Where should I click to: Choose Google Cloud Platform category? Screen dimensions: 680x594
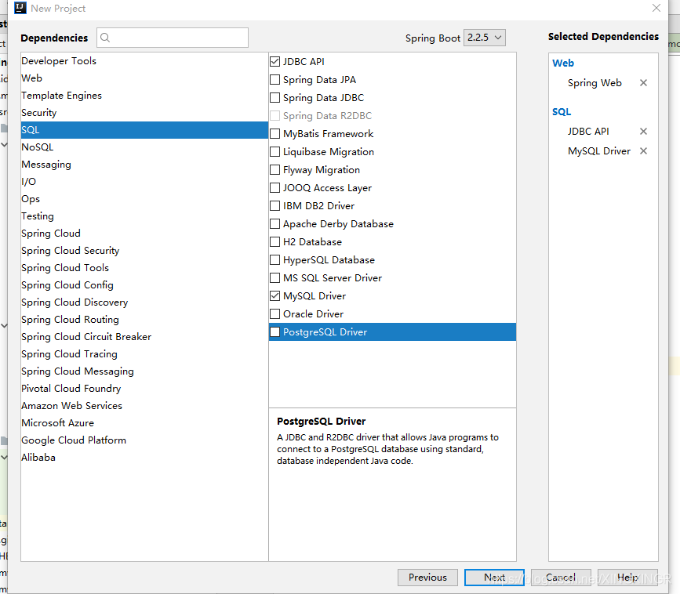coord(144,440)
